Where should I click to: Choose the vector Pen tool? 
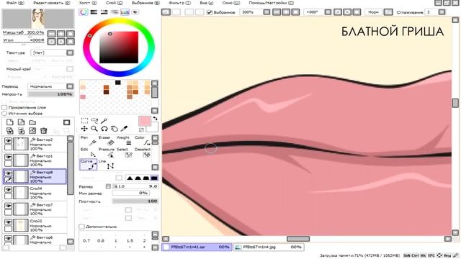(89, 141)
